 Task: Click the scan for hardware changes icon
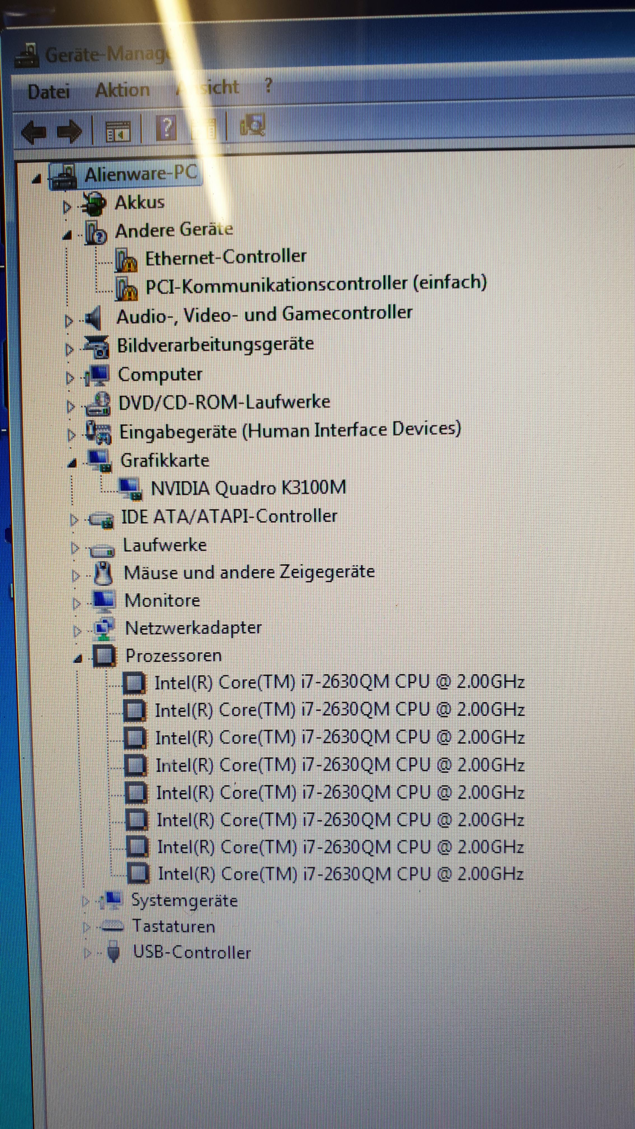pos(253,125)
